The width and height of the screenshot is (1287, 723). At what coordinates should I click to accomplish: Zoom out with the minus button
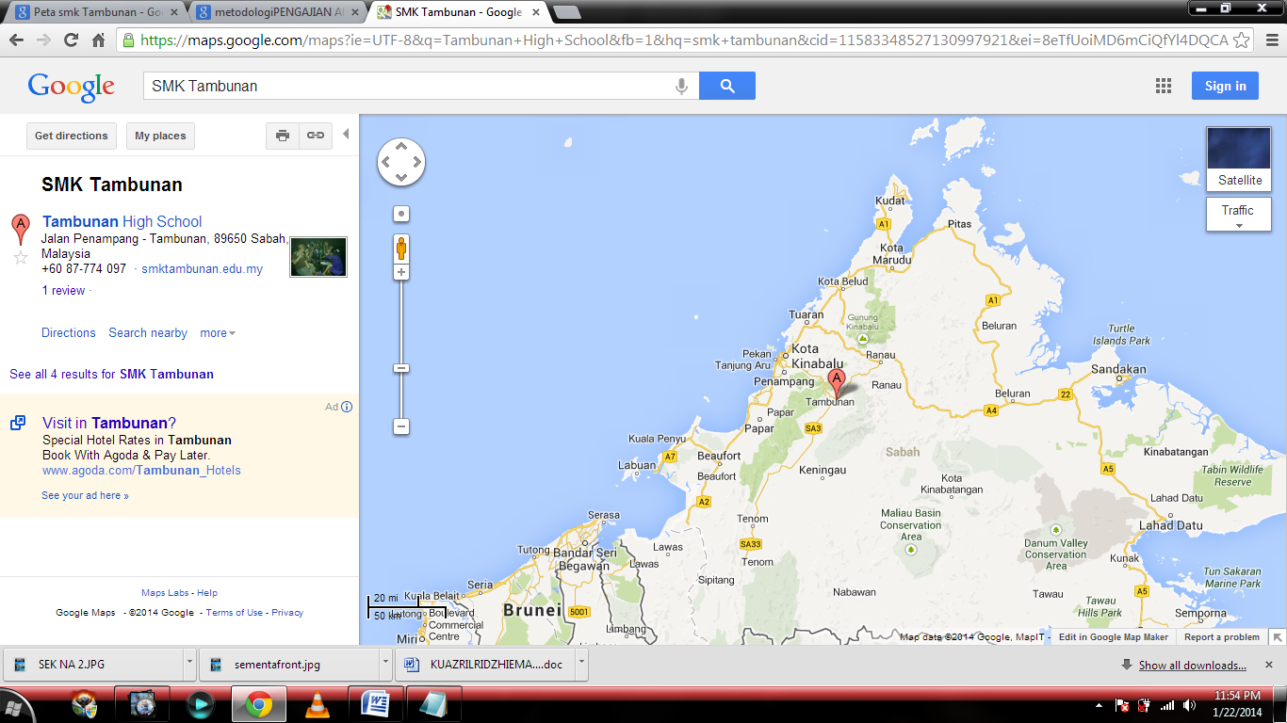[401, 426]
